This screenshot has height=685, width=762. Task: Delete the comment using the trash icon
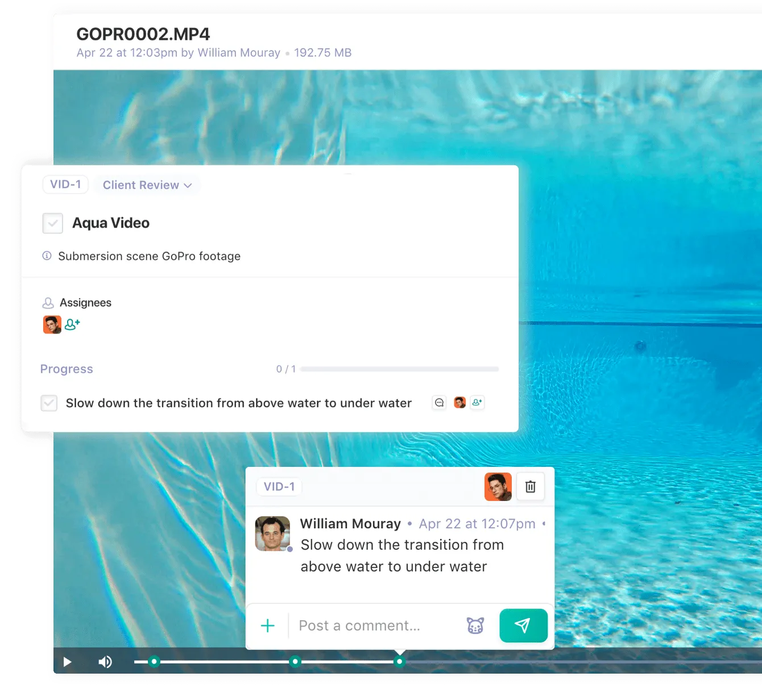(x=530, y=486)
